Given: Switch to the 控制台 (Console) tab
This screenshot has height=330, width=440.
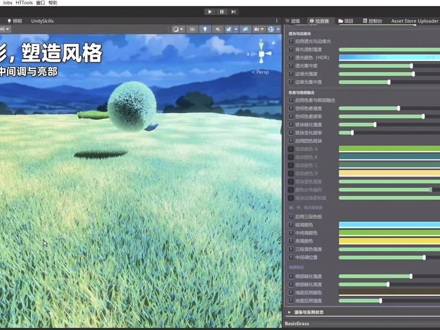Looking at the screenshot, I should tap(372, 21).
